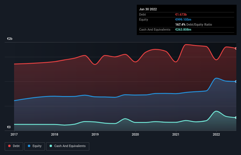Viewport: 241px width, 155px height.
Task: Click the red dot in Debt legend
Action: coord(9,146)
